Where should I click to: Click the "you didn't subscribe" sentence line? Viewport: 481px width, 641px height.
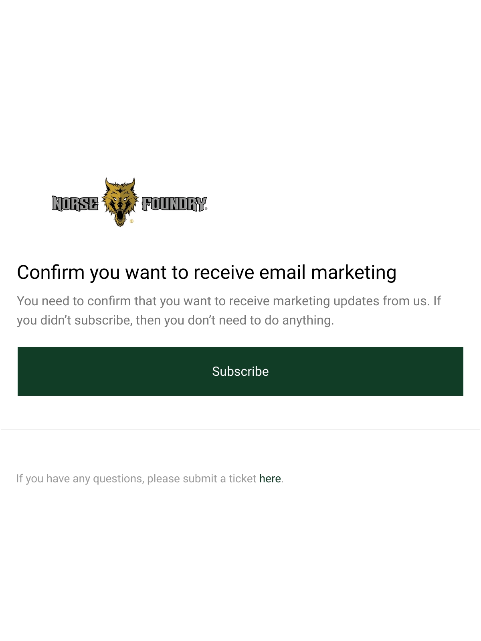(x=175, y=320)
